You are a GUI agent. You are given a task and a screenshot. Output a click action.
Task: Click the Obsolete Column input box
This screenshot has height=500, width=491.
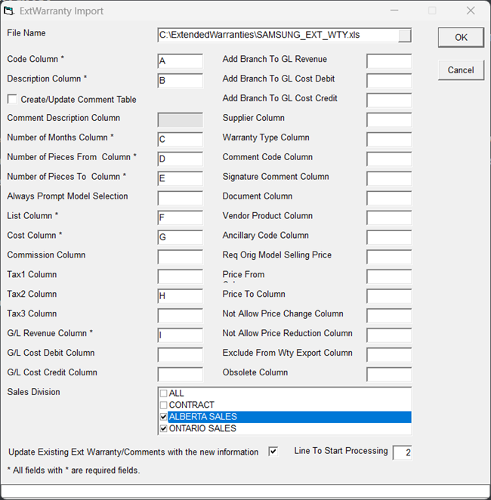(x=388, y=374)
